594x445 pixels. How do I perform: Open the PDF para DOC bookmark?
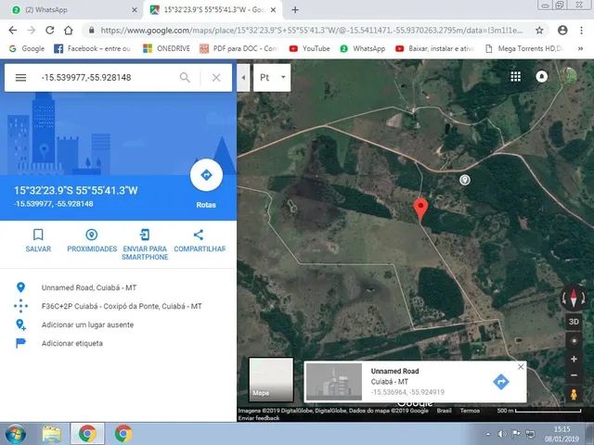click(239, 48)
